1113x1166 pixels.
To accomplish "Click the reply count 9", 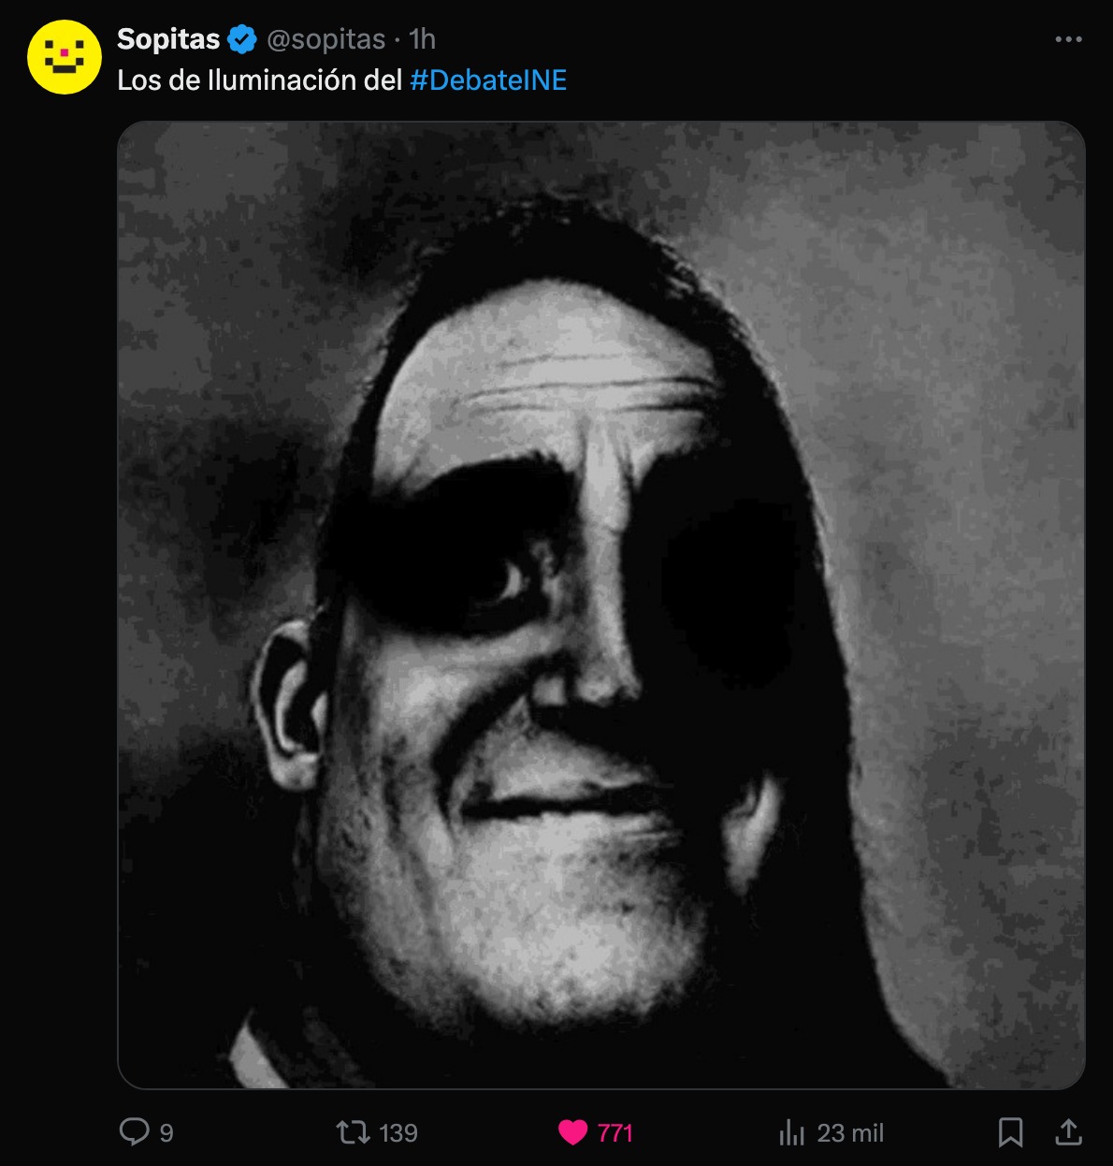I will pyautogui.click(x=166, y=1133).
